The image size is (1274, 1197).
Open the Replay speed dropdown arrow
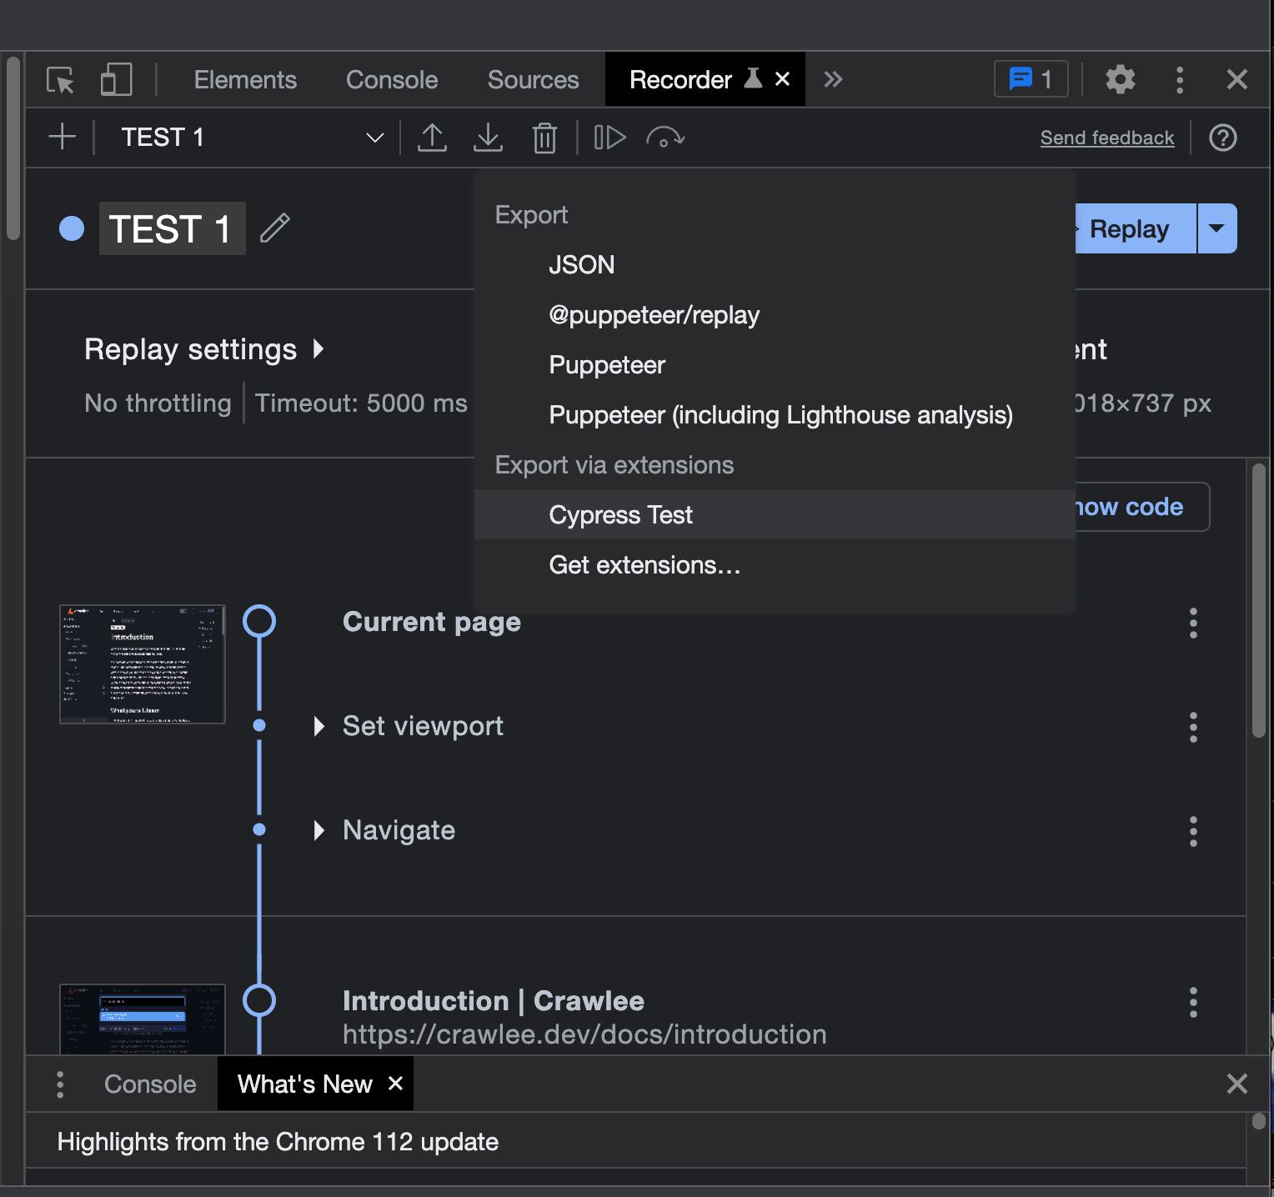point(1216,228)
